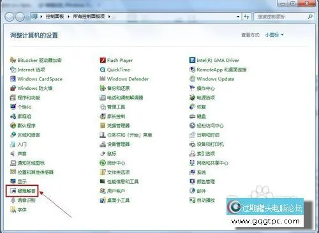Open the 程序和功能 icon
Screen dimensions: 319x233
tap(13, 98)
